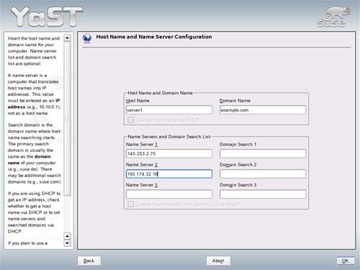This screenshot has height=270, width=360.
Task: Click the Host Name input field
Action: (x=169, y=110)
